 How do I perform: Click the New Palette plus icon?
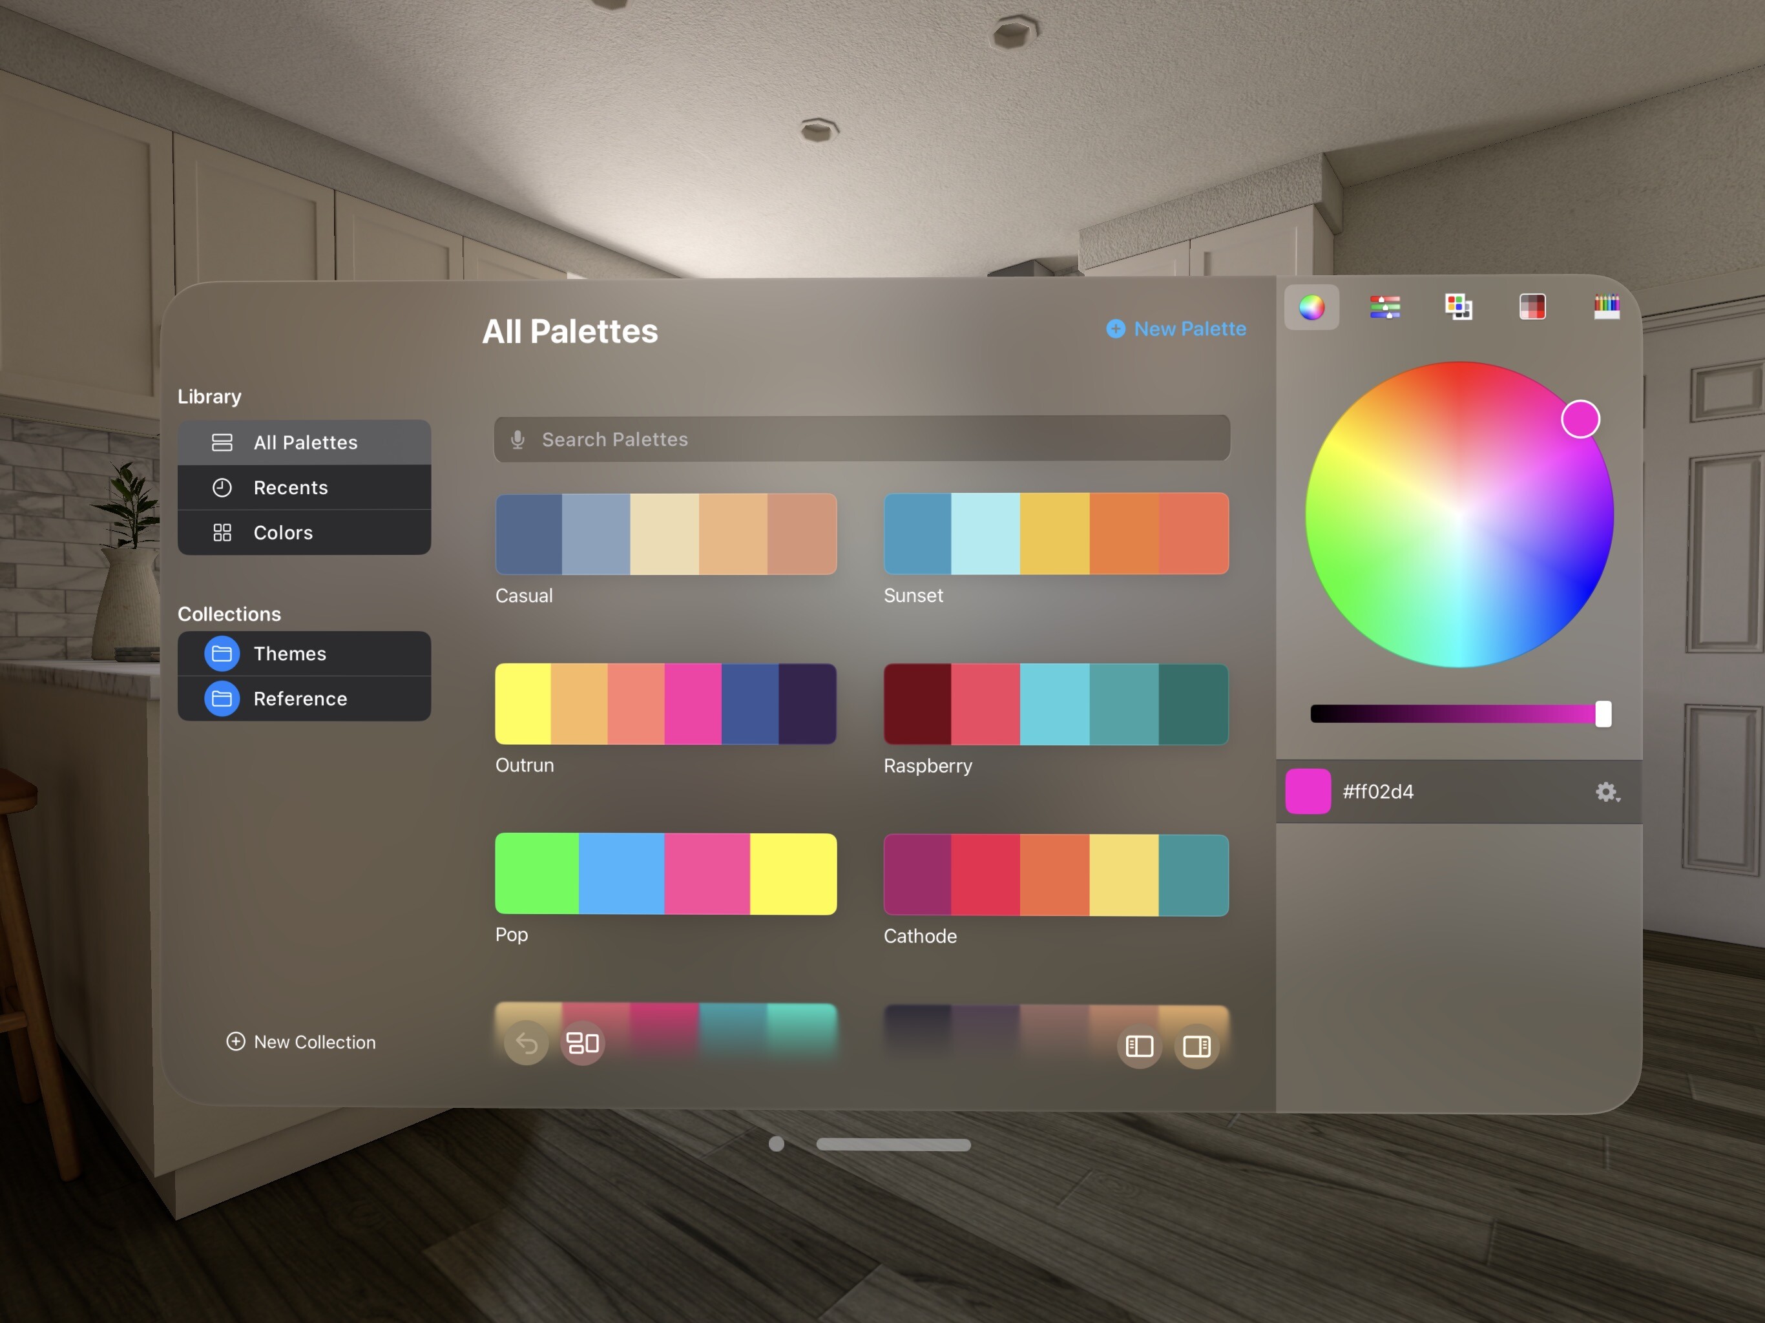pyautogui.click(x=1116, y=329)
